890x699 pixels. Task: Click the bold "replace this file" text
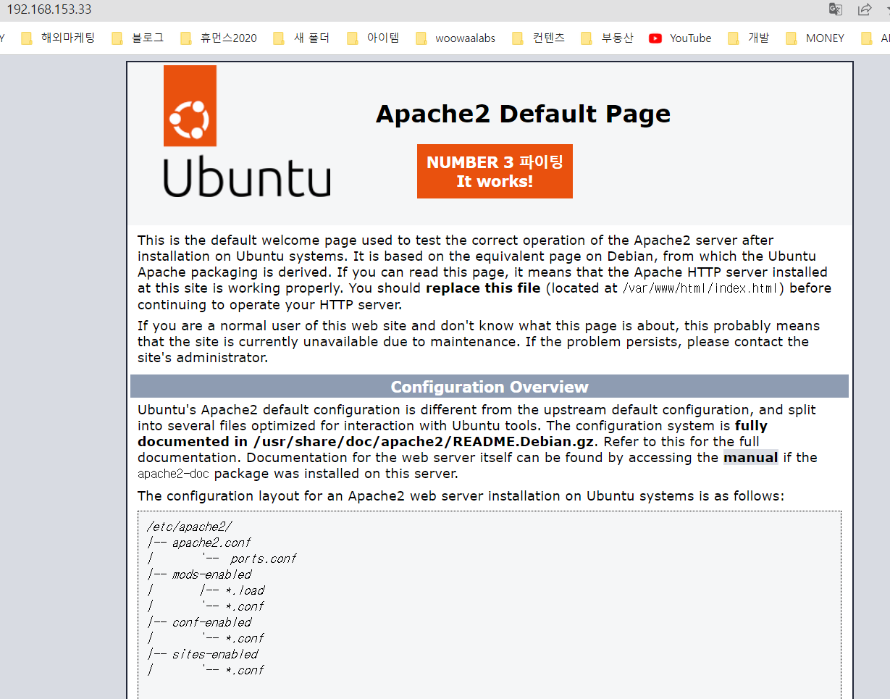click(x=483, y=288)
